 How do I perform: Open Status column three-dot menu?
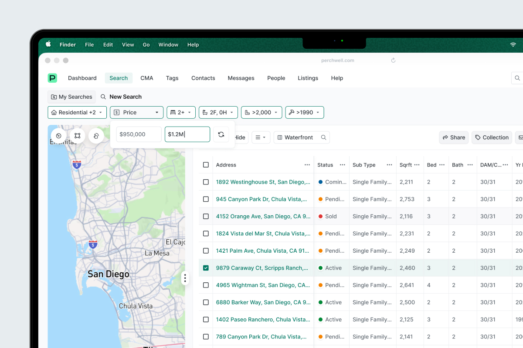(x=343, y=165)
